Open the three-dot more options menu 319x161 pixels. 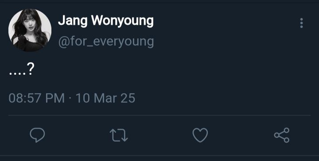tap(301, 23)
